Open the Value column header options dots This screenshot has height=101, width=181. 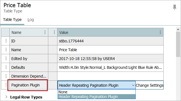coord(160,32)
